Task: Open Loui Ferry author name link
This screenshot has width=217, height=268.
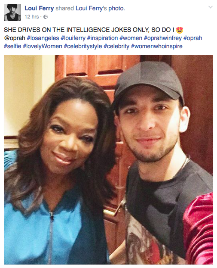Action: [39, 8]
